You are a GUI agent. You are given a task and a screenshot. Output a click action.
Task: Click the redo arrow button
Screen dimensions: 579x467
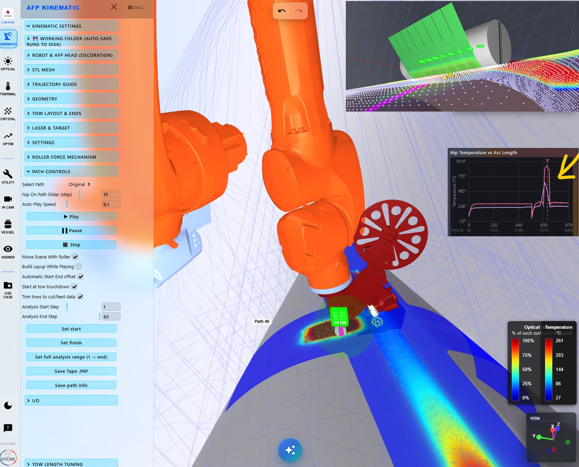[299, 11]
